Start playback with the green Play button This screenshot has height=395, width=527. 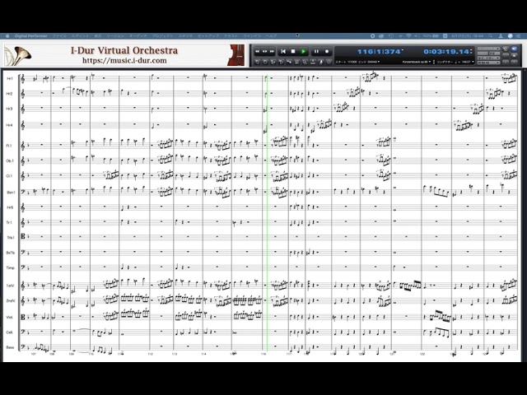click(303, 51)
